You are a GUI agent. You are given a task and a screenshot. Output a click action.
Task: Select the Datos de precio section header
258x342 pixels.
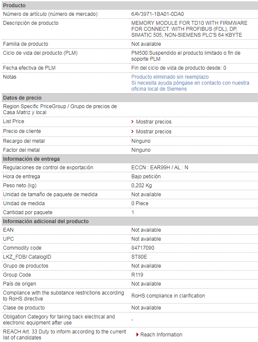130,98
